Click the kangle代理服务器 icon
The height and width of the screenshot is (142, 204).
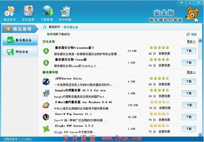coord(46,94)
